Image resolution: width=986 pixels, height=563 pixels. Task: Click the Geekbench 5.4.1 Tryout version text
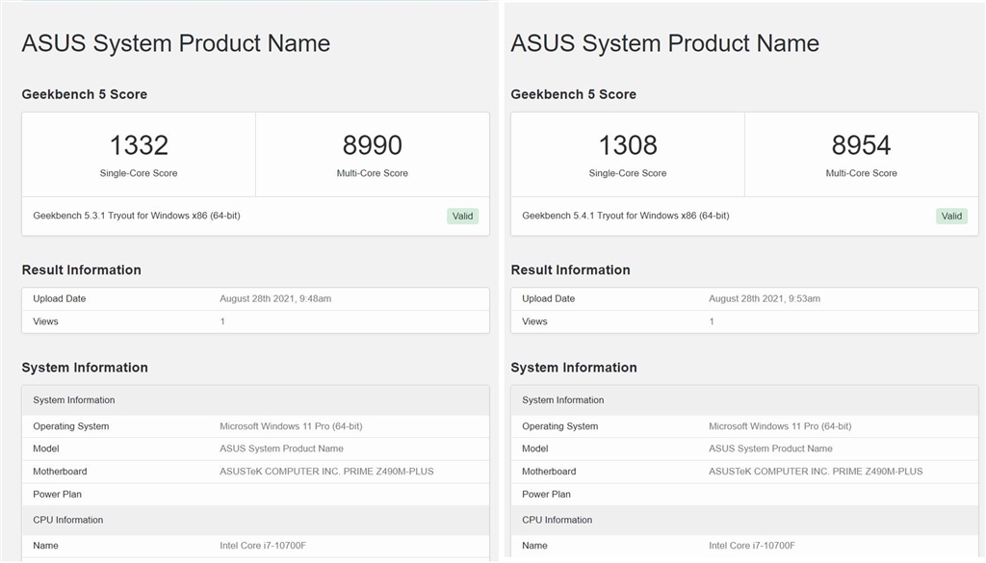[626, 216]
